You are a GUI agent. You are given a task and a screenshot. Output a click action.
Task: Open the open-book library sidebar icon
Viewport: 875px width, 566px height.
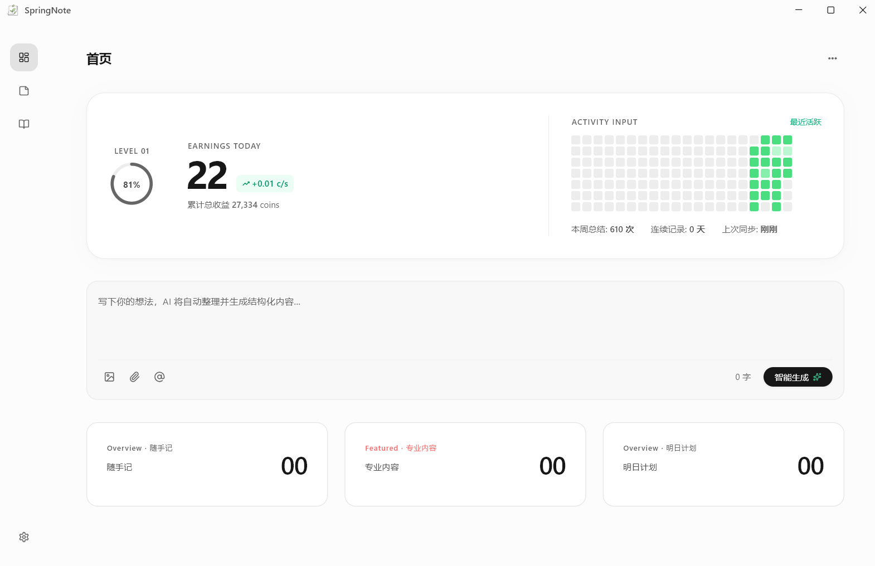[x=24, y=124]
